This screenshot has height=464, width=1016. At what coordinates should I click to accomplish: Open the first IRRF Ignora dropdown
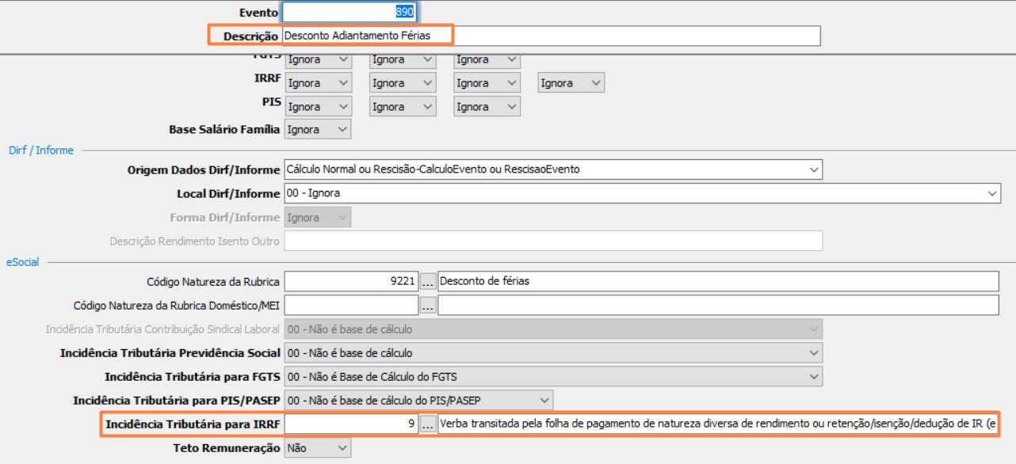318,83
